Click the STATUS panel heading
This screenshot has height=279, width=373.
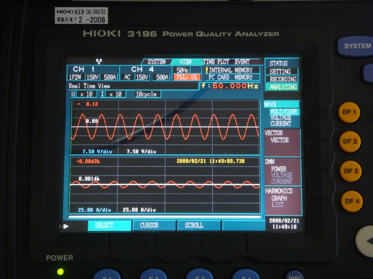pos(278,63)
